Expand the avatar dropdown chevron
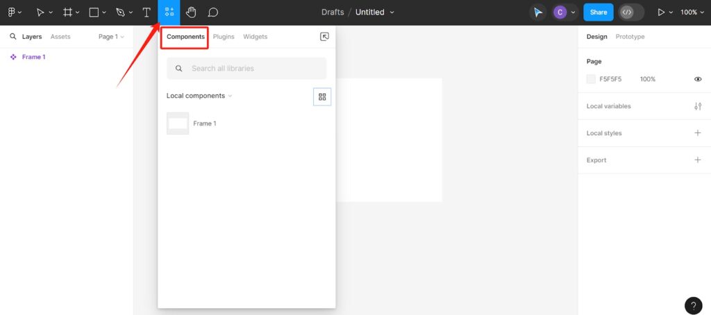 coord(573,12)
